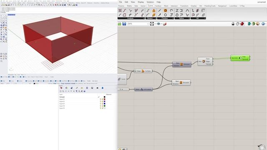This screenshot has height=150, width=267.
Task: Click the save floppy disk icon
Action: click(x=124, y=24)
